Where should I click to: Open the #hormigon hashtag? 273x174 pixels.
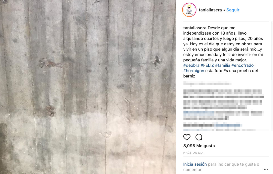(x=194, y=71)
